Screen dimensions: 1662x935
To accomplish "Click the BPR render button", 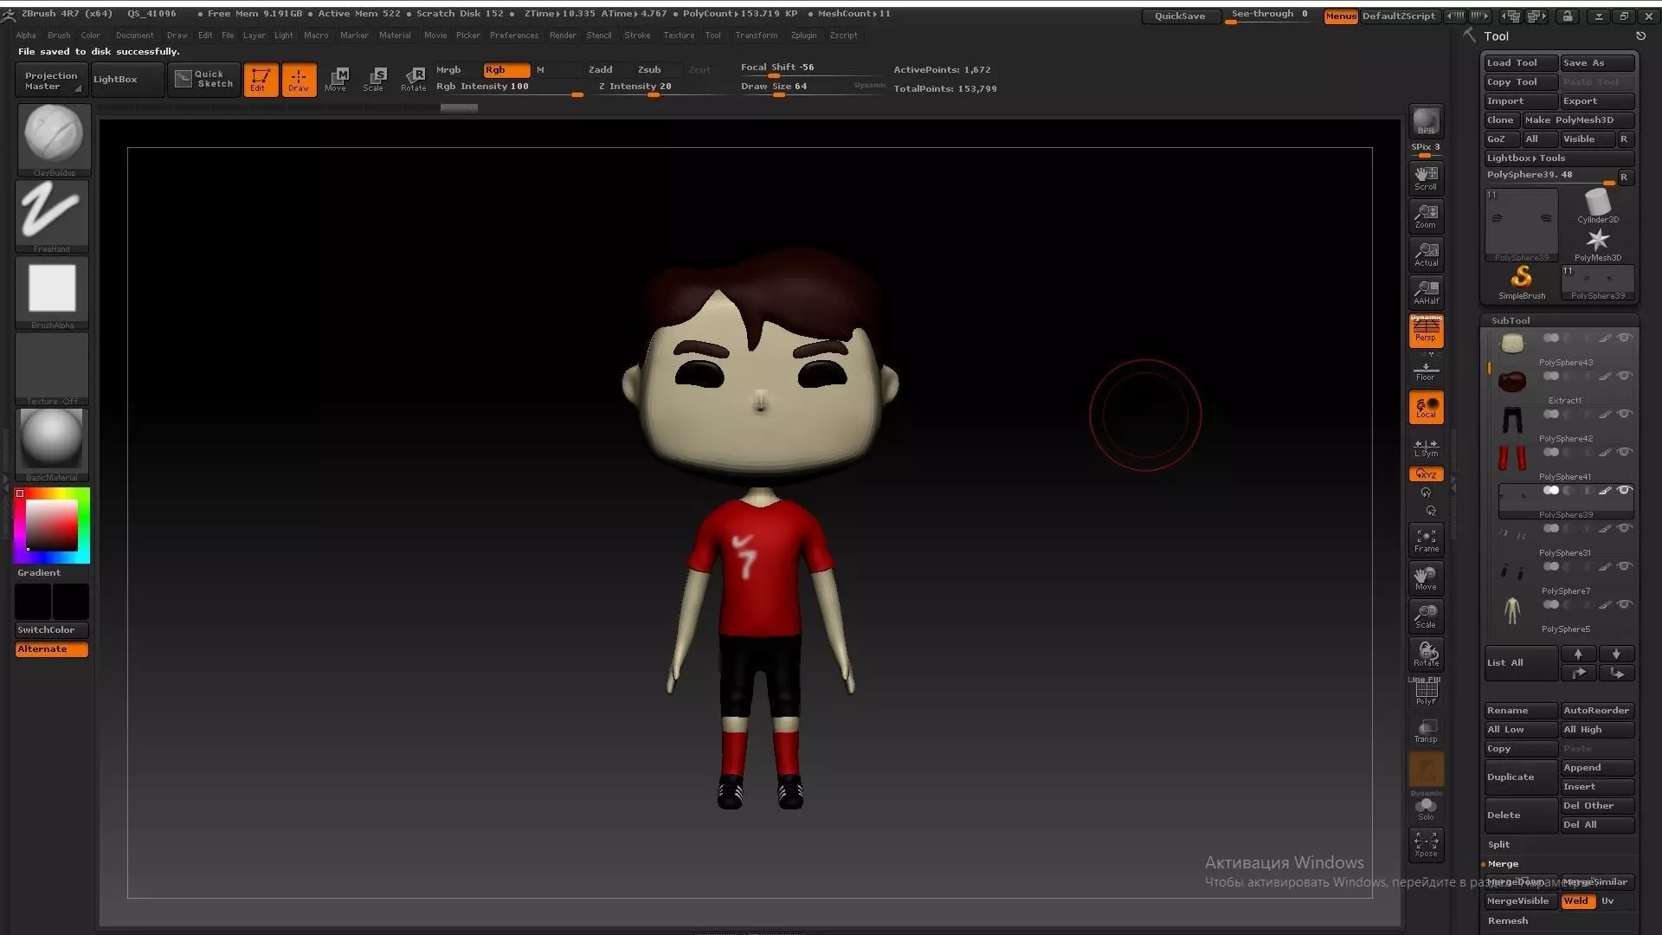I will pos(1426,121).
